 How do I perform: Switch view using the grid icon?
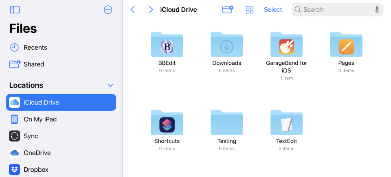tap(250, 10)
